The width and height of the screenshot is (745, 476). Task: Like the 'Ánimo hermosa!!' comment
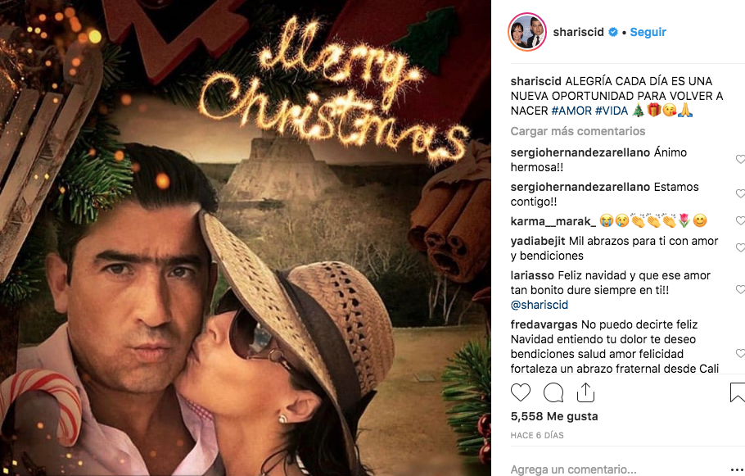(740, 159)
